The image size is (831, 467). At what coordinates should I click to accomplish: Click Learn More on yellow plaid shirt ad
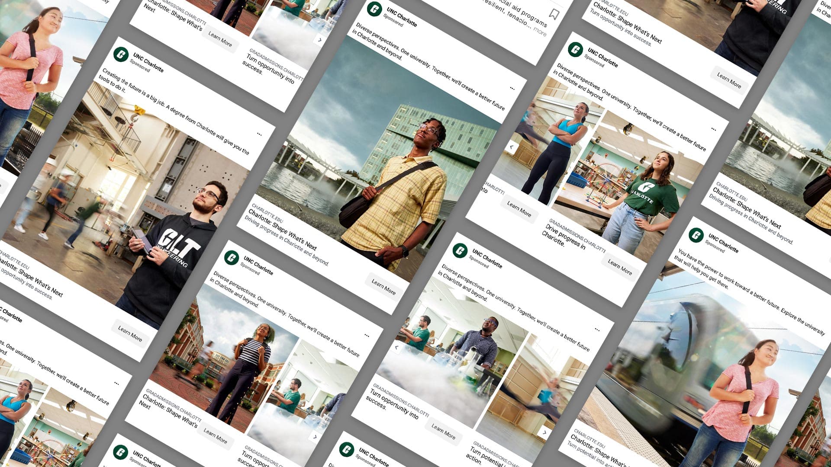coord(383,287)
